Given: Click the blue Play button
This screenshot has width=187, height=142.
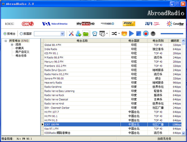Looking at the screenshot, I should pyautogui.click(x=132, y=33).
